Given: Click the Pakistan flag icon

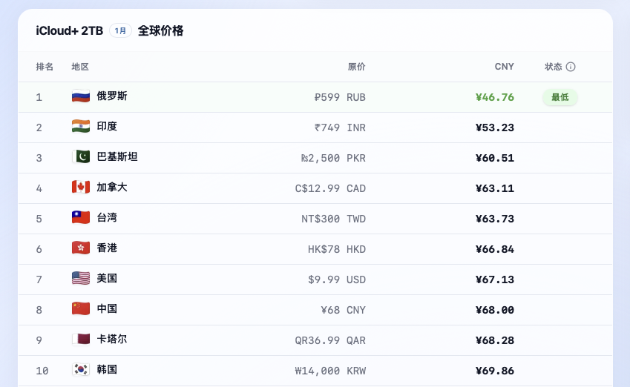Looking at the screenshot, I should 81,157.
